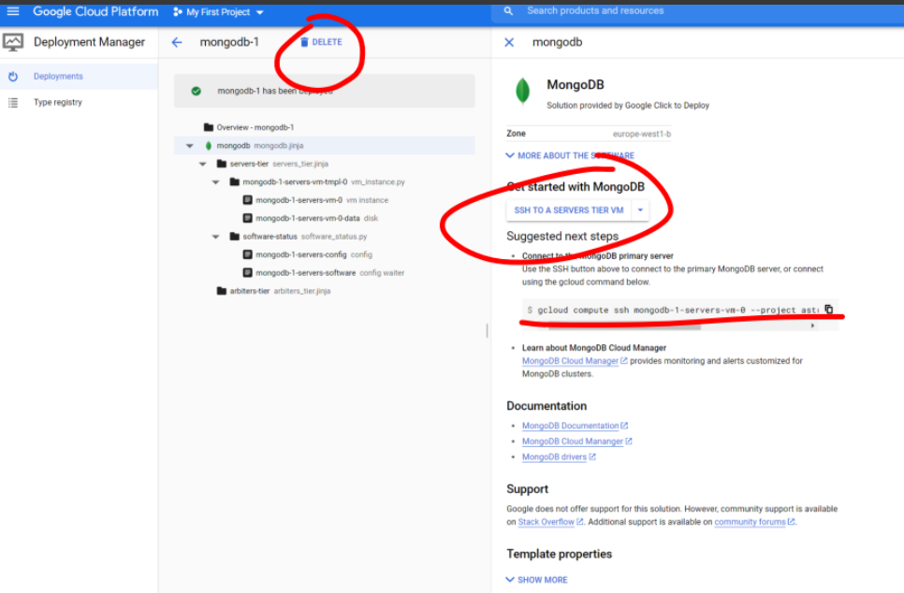904x593 pixels.
Task: Go back with the left arrow
Action: pyautogui.click(x=177, y=42)
